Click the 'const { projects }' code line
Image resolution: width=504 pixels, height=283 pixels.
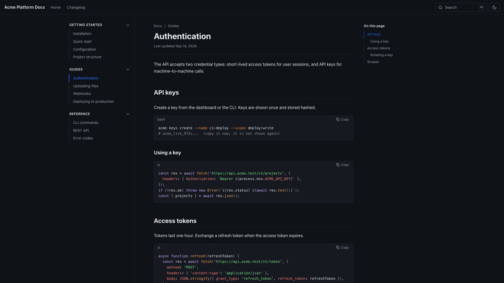pos(199,196)
